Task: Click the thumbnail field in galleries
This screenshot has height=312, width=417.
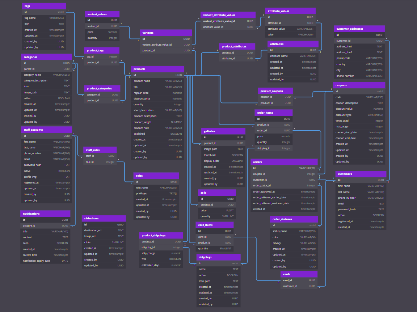Action: (223, 155)
